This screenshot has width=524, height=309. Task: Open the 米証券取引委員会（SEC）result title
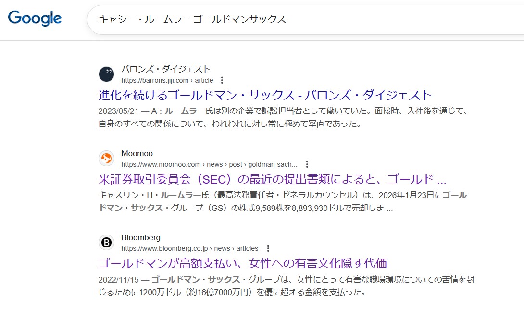[x=272, y=179]
